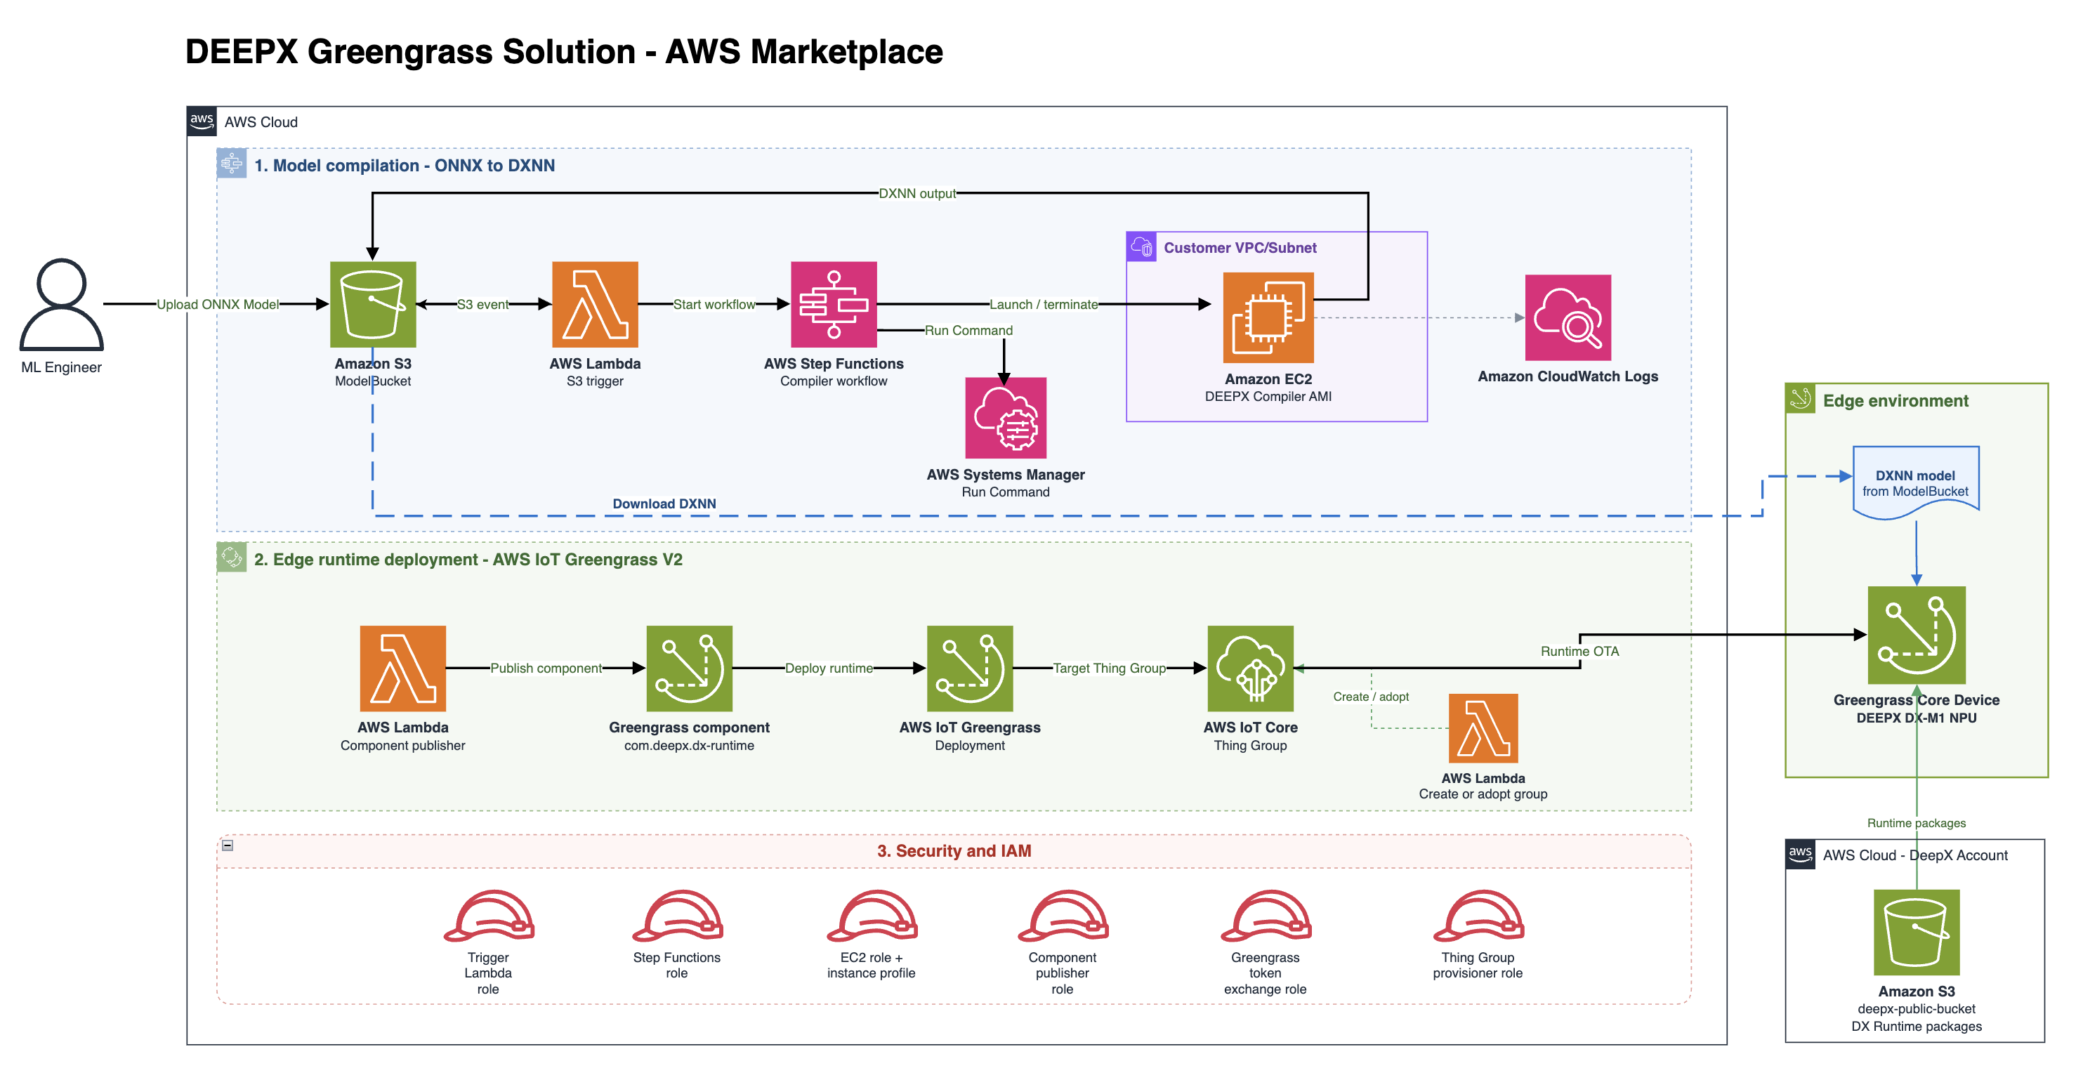Select the deepx-public-bucket S3 icon
The width and height of the screenshot is (2083, 1080).
pyautogui.click(x=1917, y=932)
